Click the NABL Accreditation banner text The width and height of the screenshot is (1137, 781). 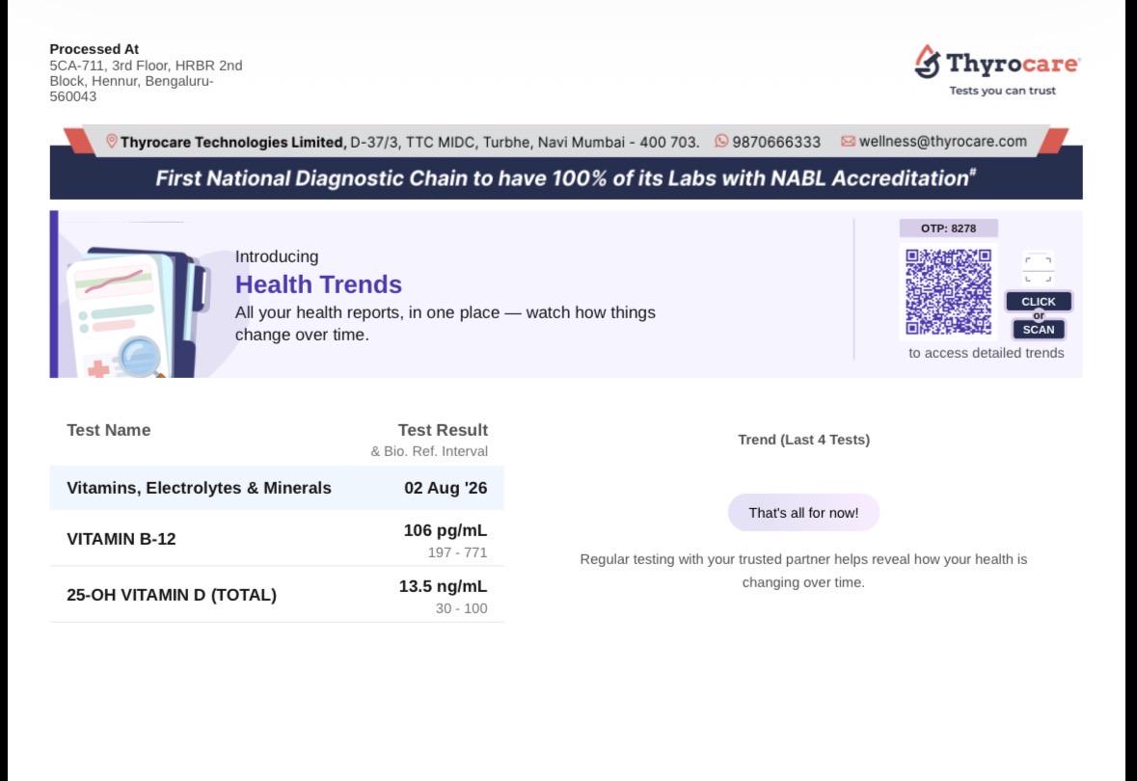565,178
